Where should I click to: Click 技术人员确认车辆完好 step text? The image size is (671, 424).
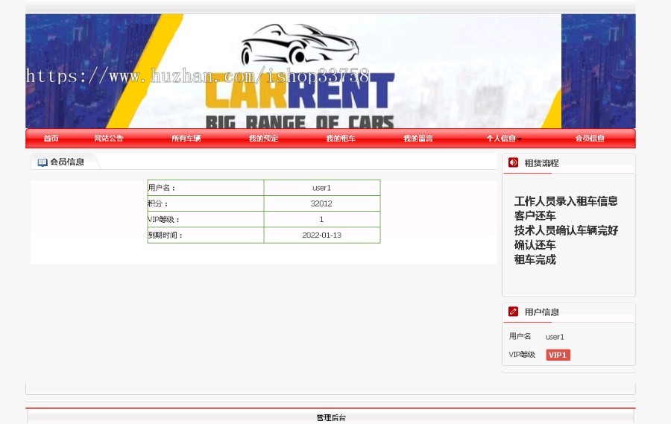click(566, 230)
